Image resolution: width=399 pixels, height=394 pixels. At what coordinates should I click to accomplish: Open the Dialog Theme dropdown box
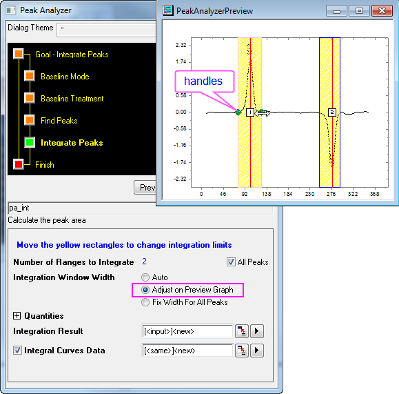coord(106,30)
